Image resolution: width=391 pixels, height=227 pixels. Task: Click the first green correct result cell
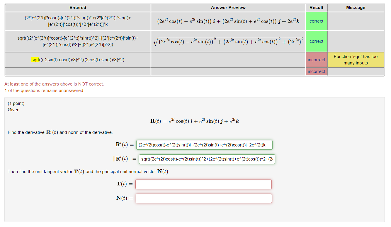(316, 21)
